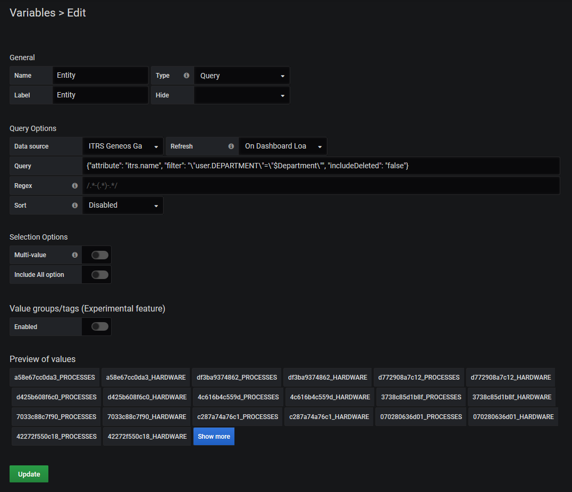Enable the Multi-value switch
Image resolution: width=572 pixels, height=492 pixels.
(99, 255)
